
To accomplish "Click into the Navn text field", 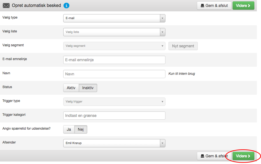I will [x=114, y=74].
